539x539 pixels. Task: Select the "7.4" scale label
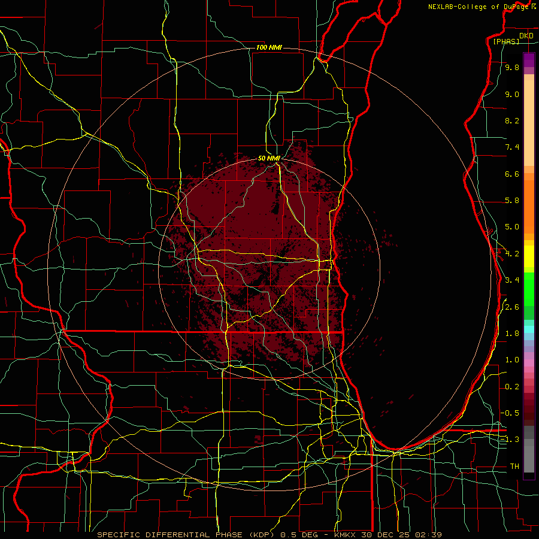coord(512,147)
